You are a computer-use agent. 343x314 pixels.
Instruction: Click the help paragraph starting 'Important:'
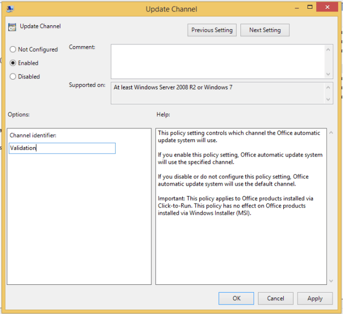(x=235, y=206)
